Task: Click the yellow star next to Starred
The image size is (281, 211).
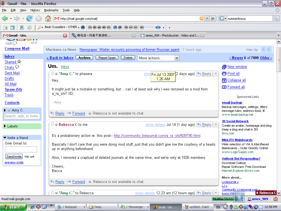Action: (19, 62)
